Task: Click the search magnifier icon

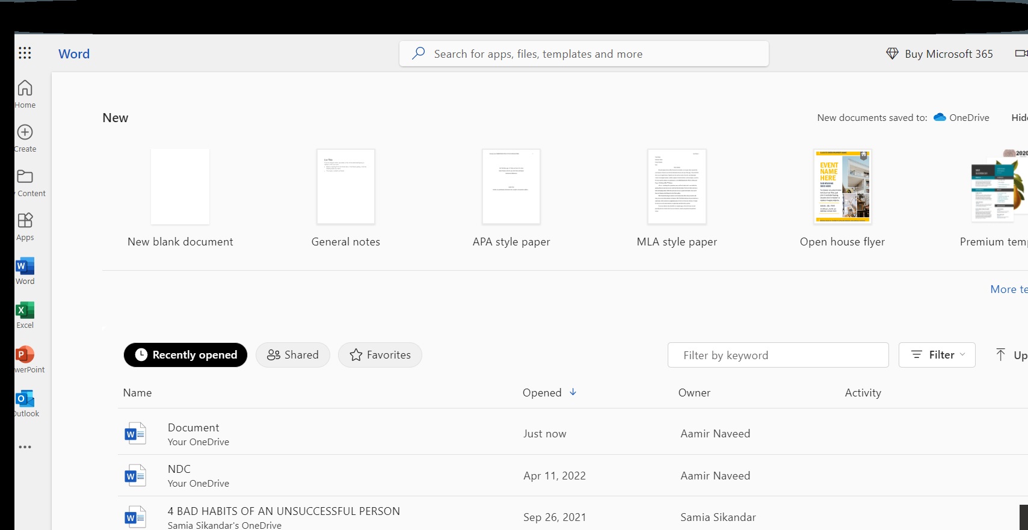Action: click(x=418, y=54)
